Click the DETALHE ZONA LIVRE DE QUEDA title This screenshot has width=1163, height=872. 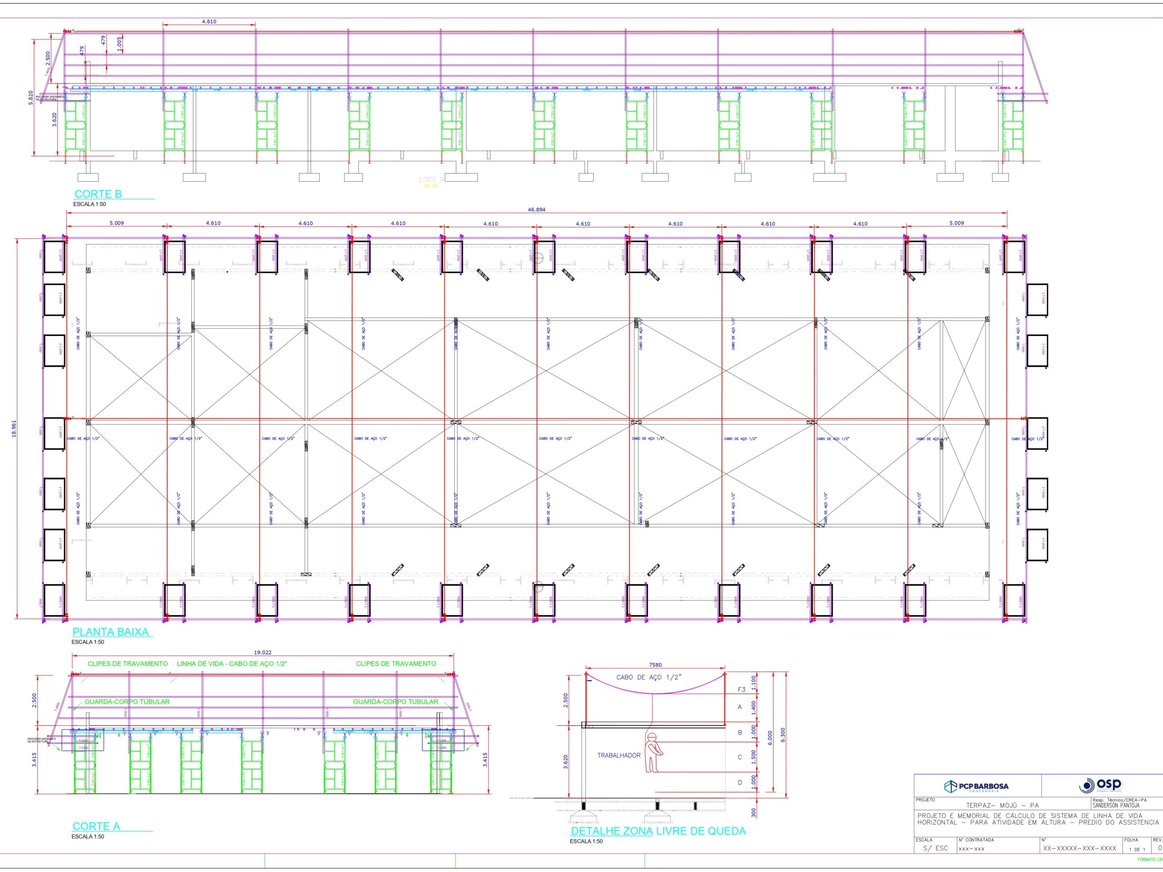point(658,831)
